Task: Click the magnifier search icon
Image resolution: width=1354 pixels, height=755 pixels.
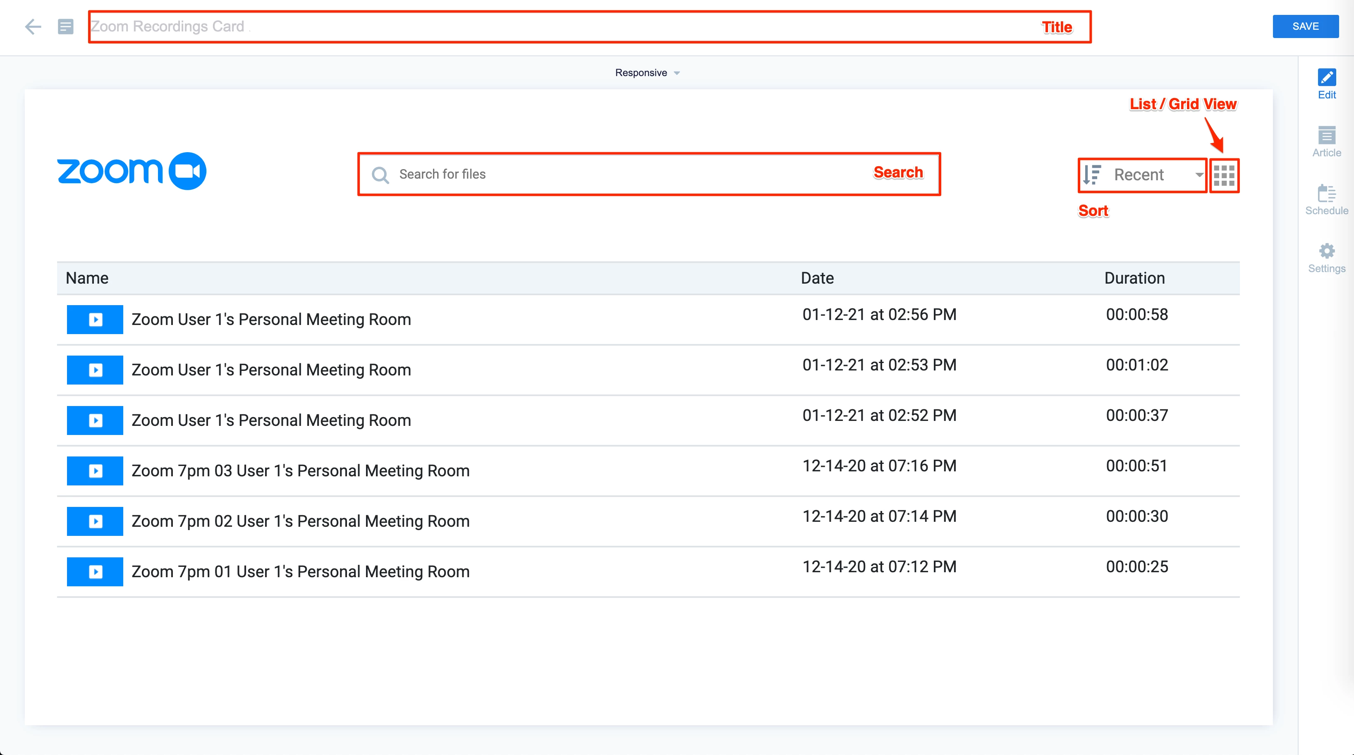Action: pos(380,174)
